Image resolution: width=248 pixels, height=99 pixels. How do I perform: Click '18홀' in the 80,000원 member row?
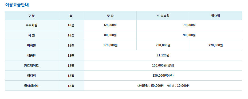click(x=71, y=35)
